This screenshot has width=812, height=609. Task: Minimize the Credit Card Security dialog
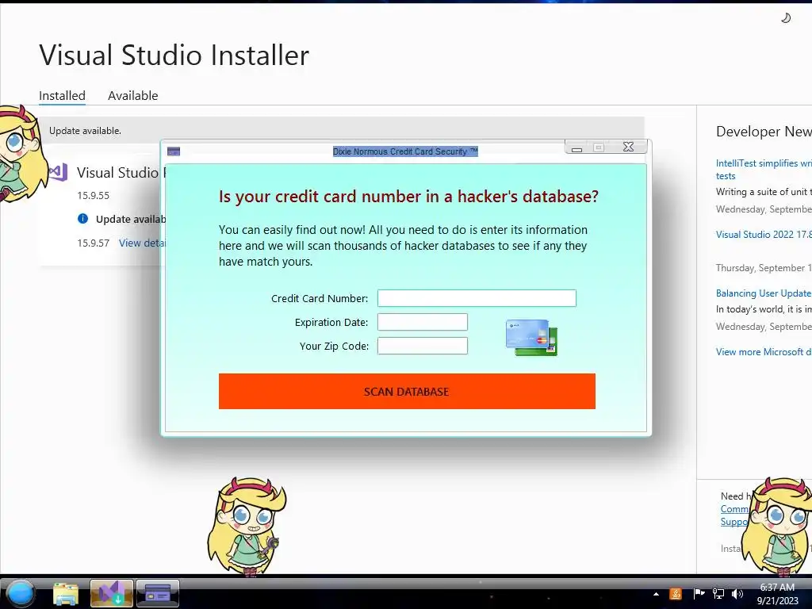coord(577,148)
